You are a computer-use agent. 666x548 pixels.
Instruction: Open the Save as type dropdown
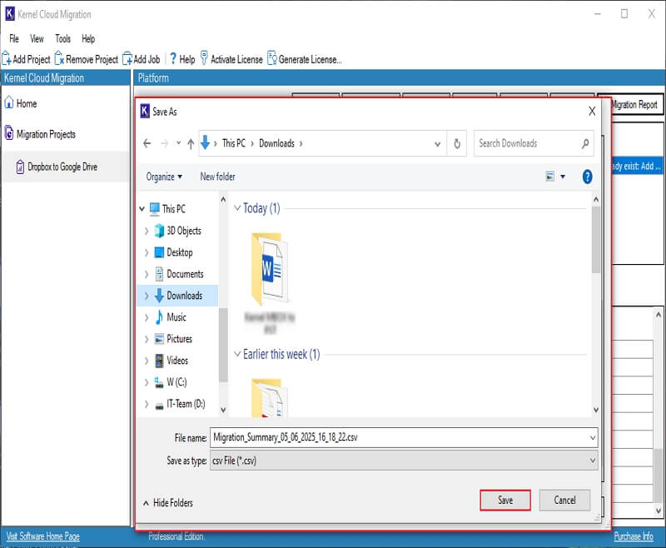pos(593,461)
